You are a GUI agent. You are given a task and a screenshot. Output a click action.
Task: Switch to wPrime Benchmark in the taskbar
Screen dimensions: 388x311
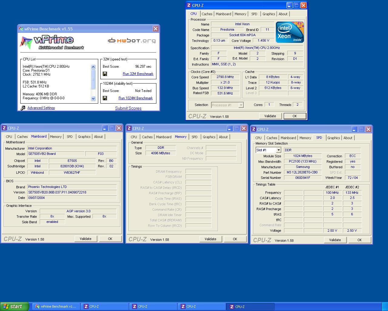pos(56,306)
